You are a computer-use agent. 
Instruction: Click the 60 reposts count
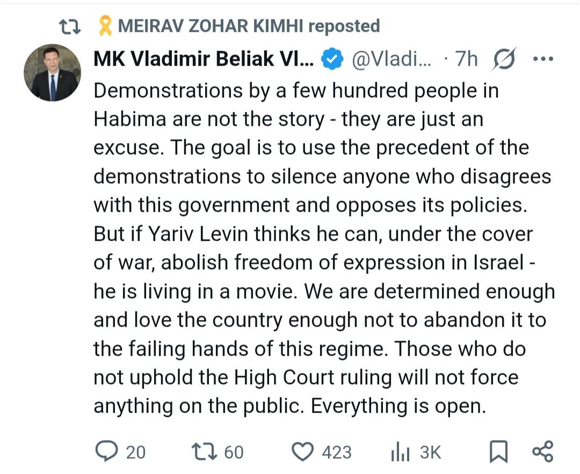pos(234,453)
